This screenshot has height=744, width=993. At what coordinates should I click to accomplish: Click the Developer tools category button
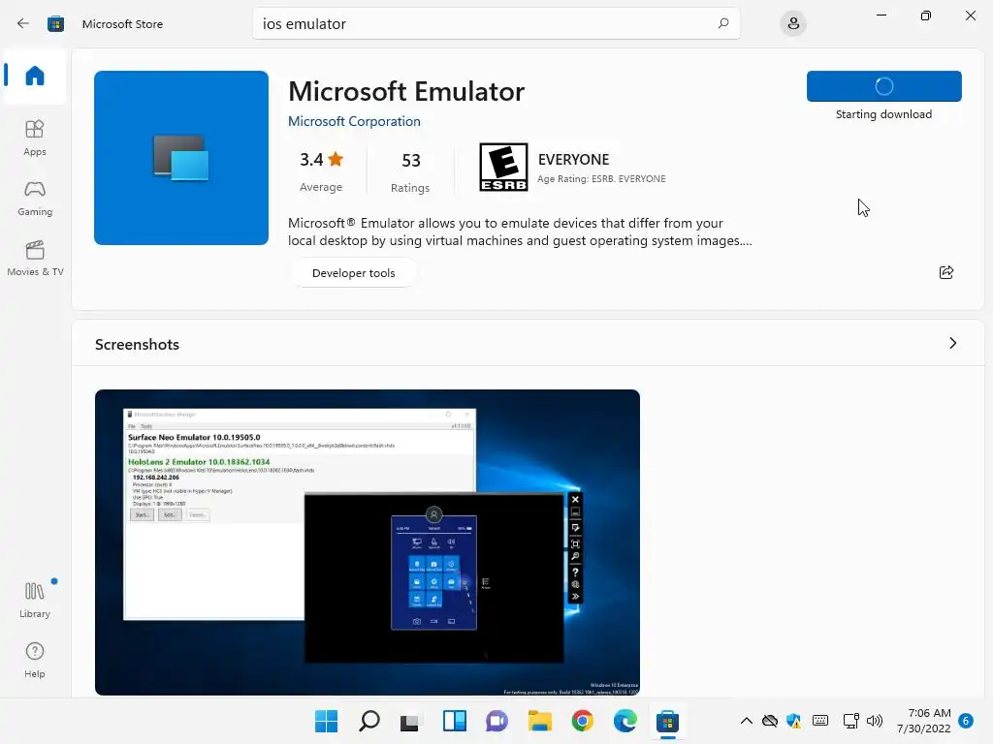point(353,273)
